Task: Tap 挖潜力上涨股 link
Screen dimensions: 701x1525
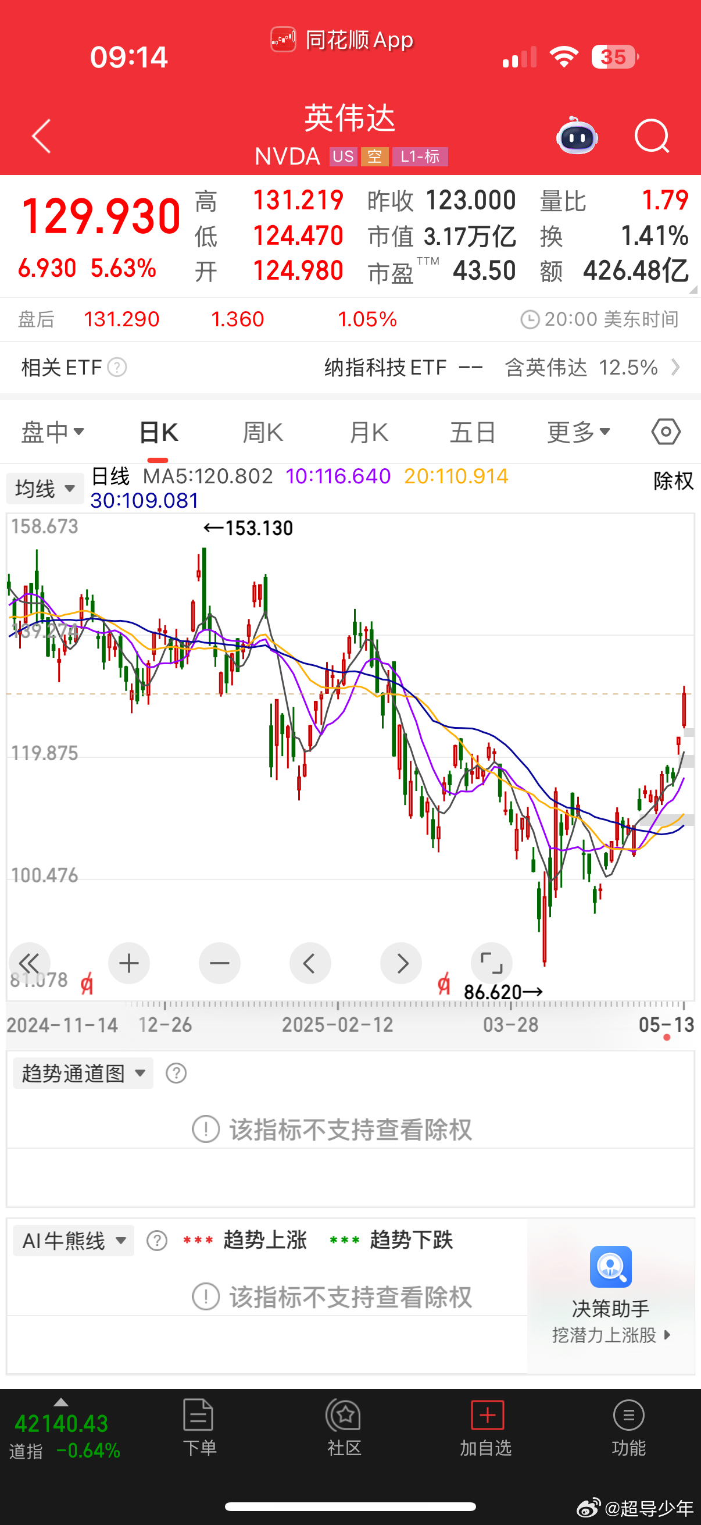Action: click(611, 1335)
